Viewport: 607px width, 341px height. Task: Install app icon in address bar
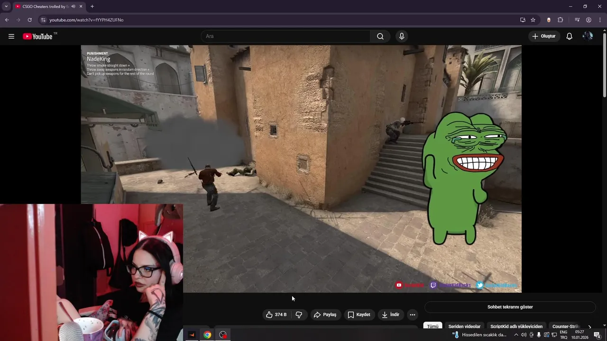pos(523,20)
